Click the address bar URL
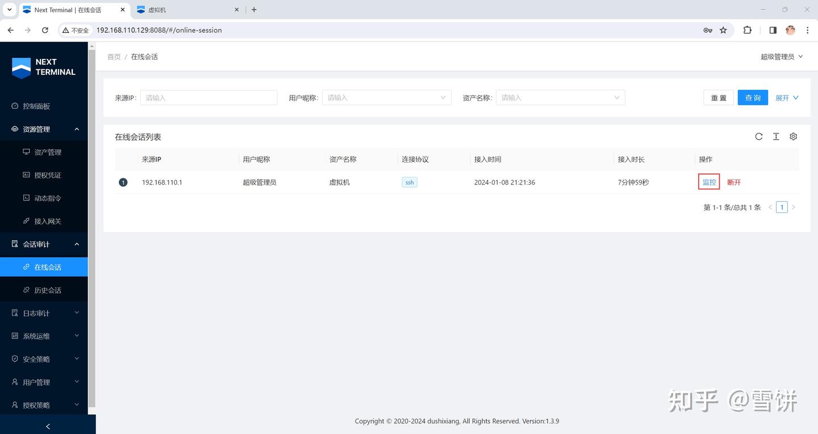The width and height of the screenshot is (818, 434). pos(159,30)
